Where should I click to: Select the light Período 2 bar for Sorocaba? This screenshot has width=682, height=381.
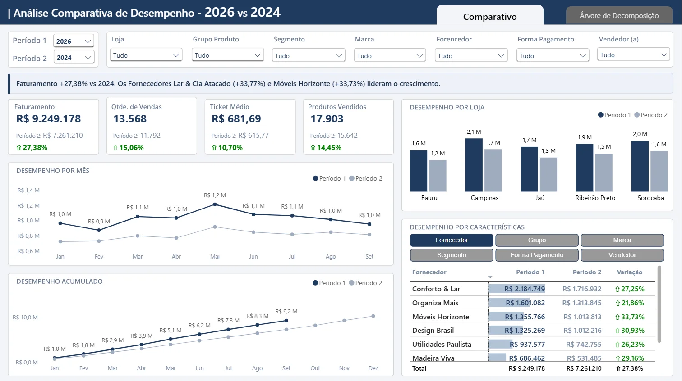[x=659, y=171]
